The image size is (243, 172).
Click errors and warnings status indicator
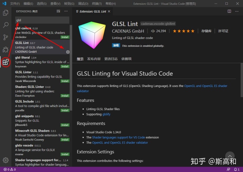tap(10, 170)
